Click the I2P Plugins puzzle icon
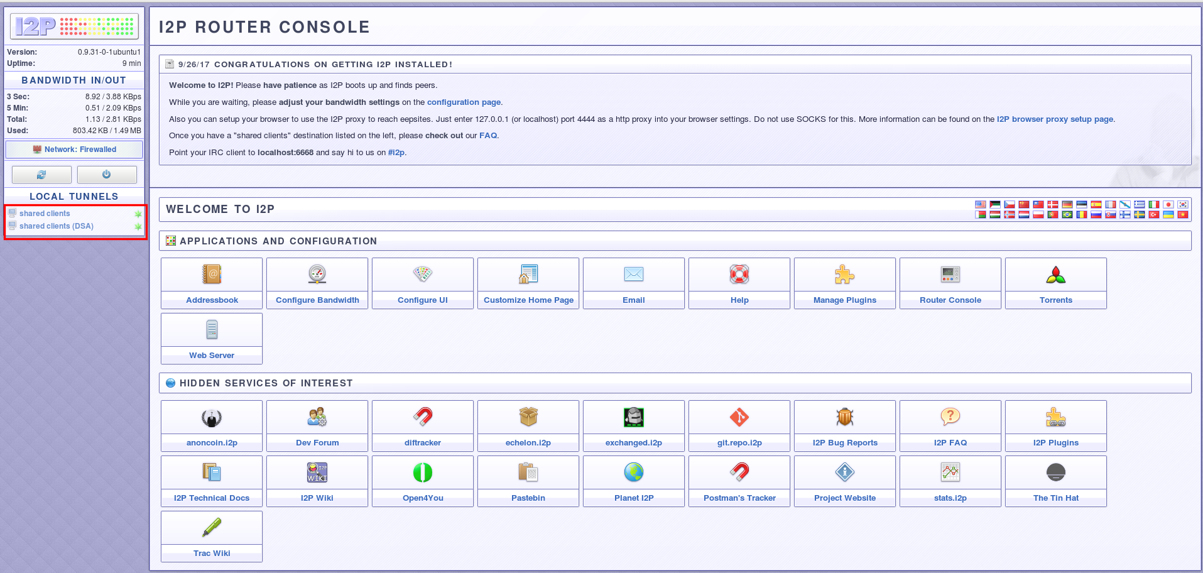The height and width of the screenshot is (573, 1203). click(1056, 417)
